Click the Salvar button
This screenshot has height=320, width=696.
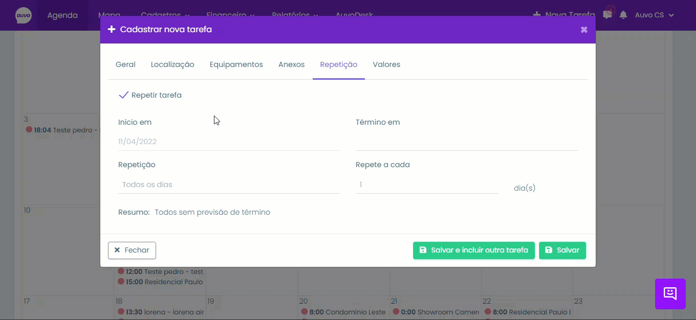pos(562,250)
